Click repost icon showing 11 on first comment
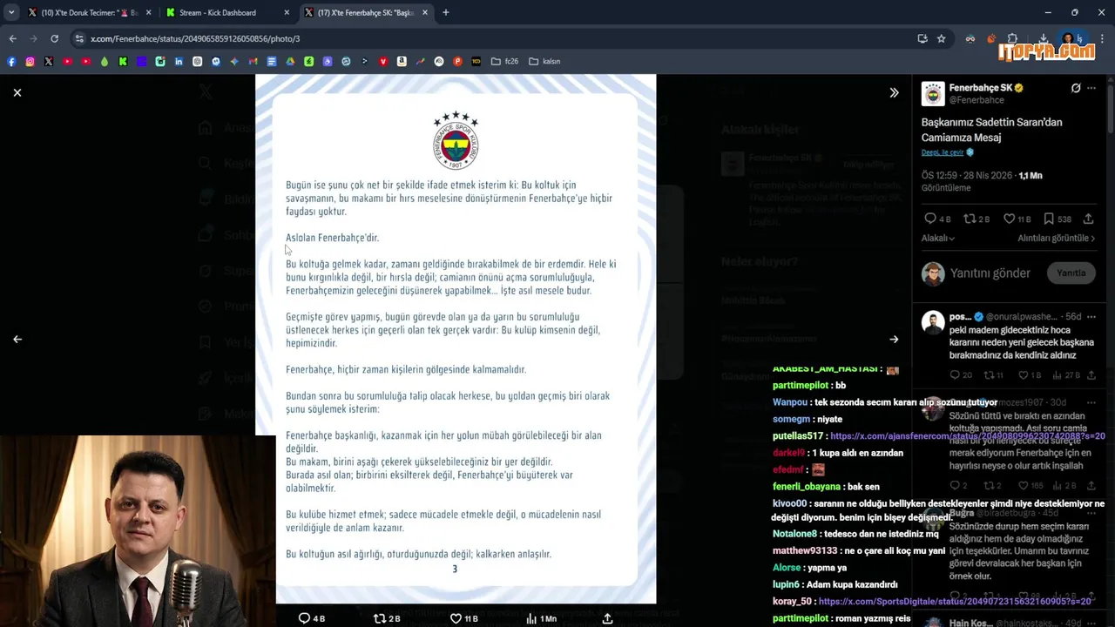 tap(989, 375)
